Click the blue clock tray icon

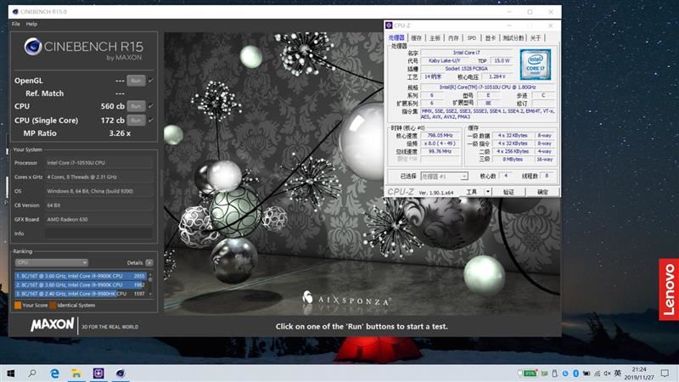click(x=565, y=374)
